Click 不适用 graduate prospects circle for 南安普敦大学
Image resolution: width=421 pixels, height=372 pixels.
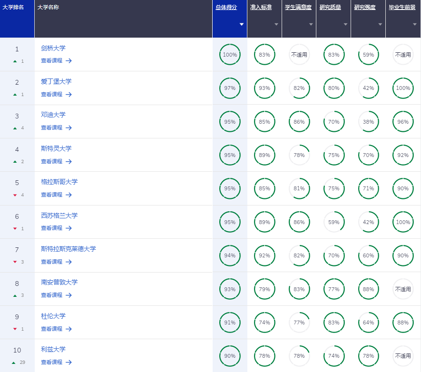click(403, 289)
